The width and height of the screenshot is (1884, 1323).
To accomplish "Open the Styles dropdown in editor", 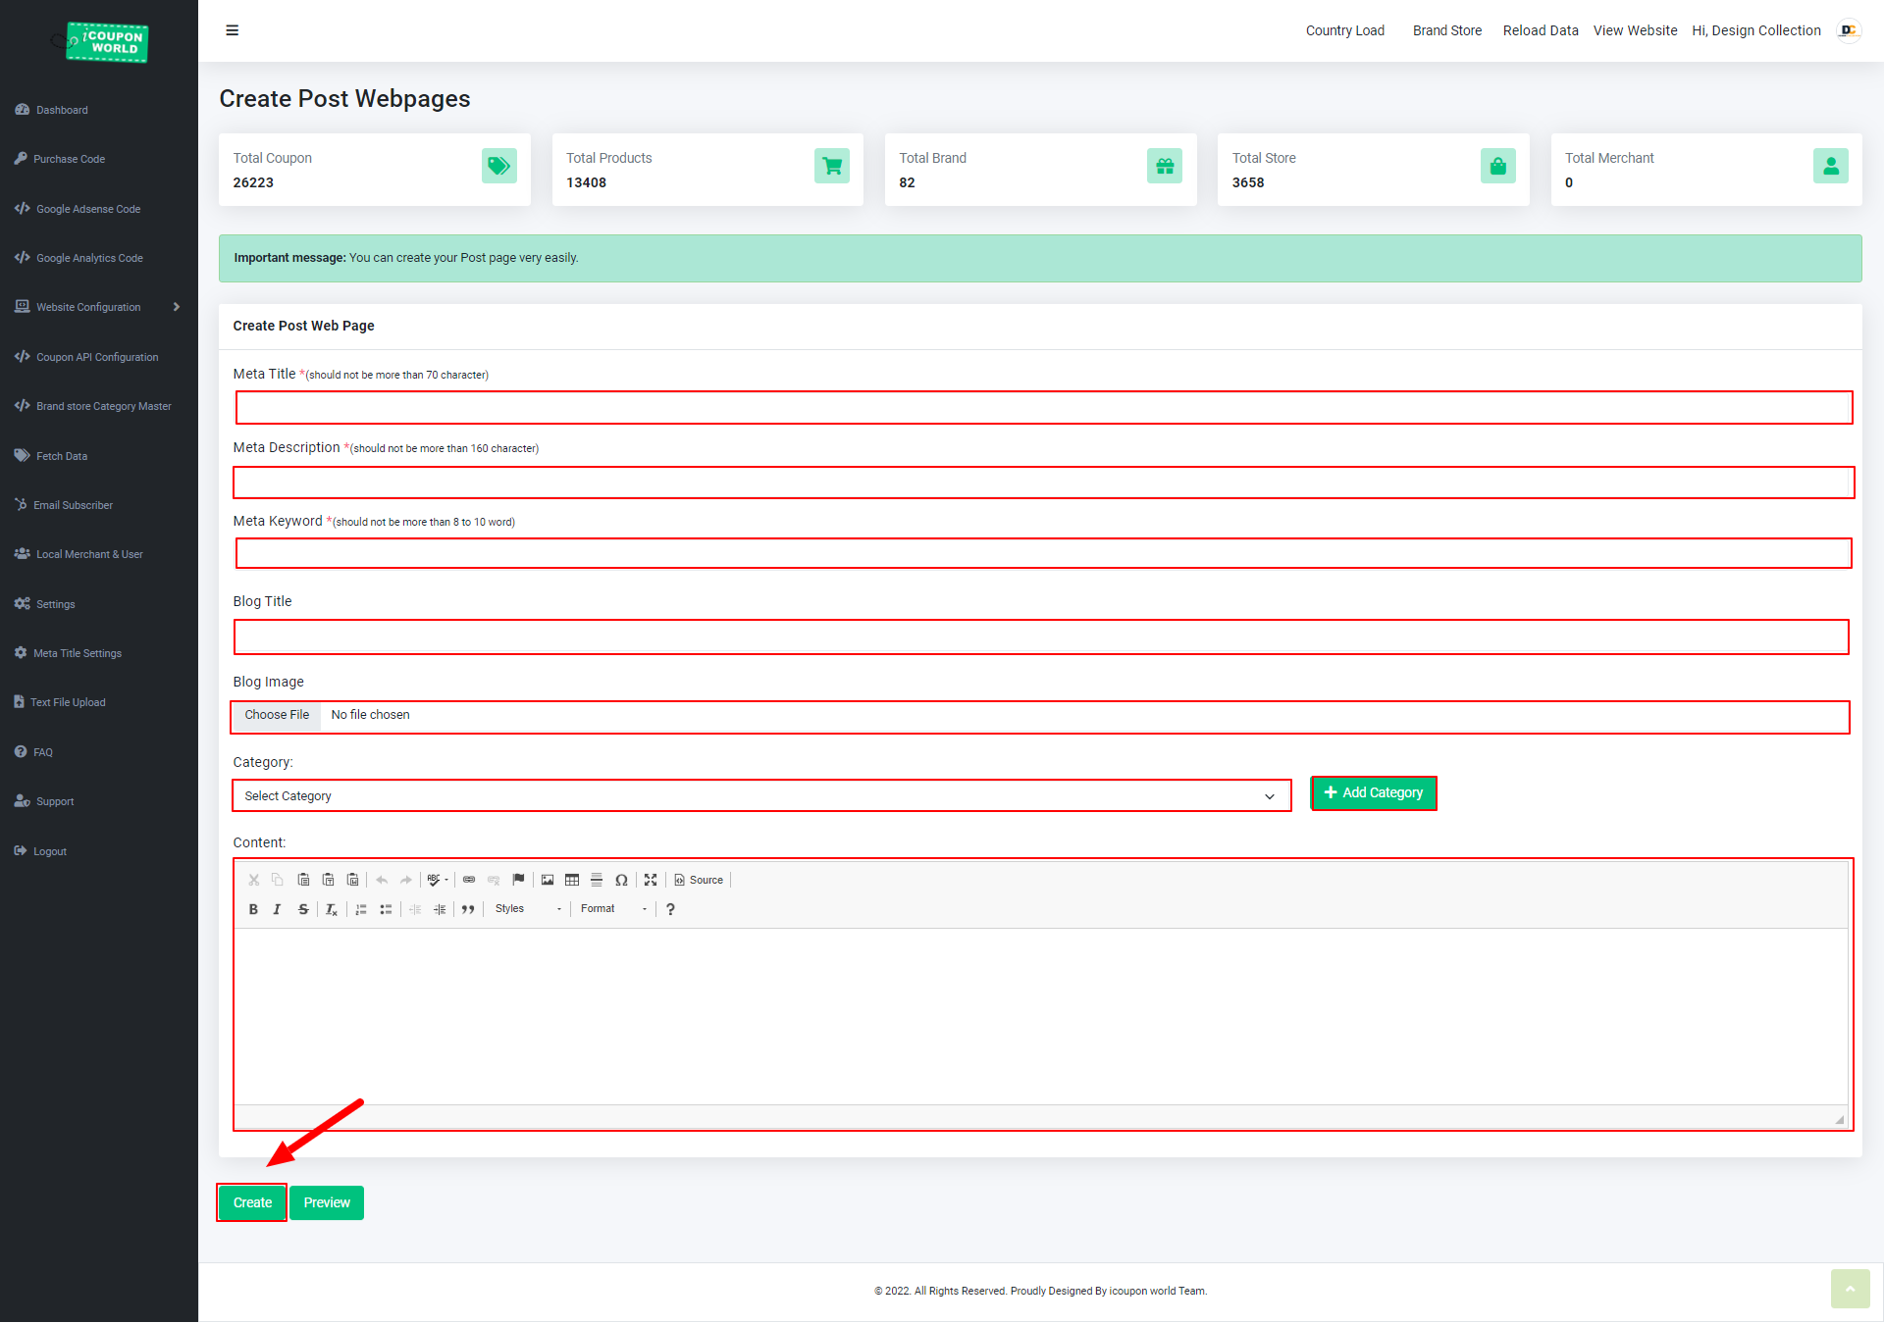I will pos(528,909).
